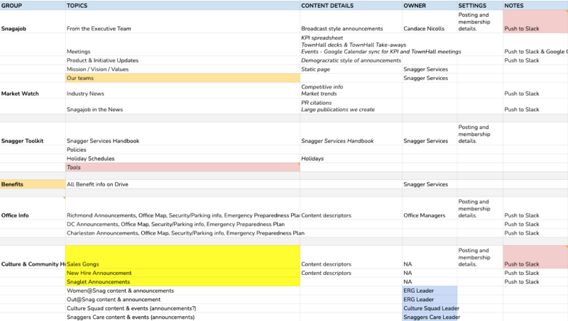The width and height of the screenshot is (568, 321).
Task: Click the OWNER header cell
Action: (x=430, y=6)
